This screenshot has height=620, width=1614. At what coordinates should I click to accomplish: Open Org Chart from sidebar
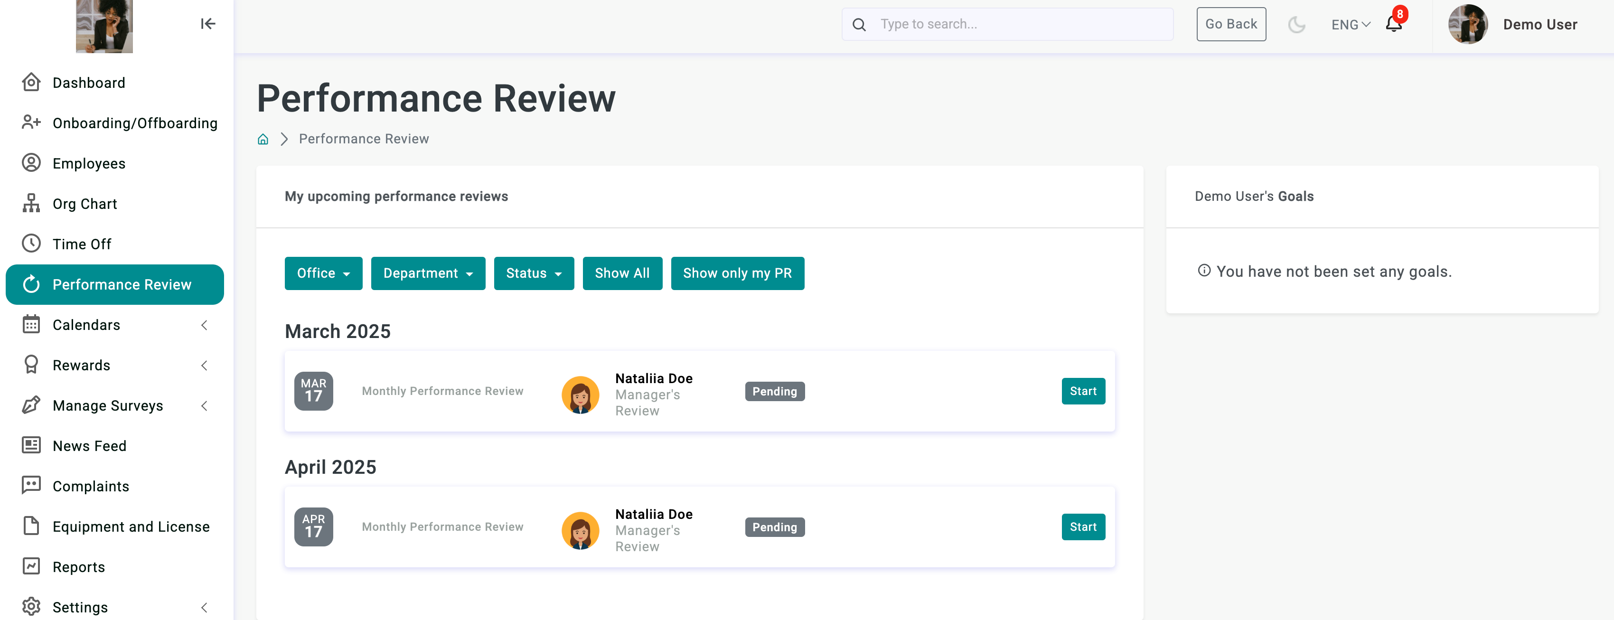coord(84,204)
